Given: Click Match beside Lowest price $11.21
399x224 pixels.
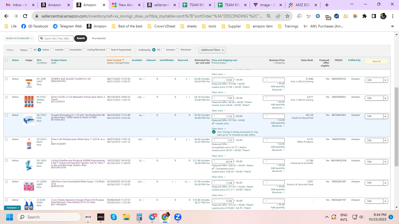Looking at the screenshot, I should tap(248, 190).
